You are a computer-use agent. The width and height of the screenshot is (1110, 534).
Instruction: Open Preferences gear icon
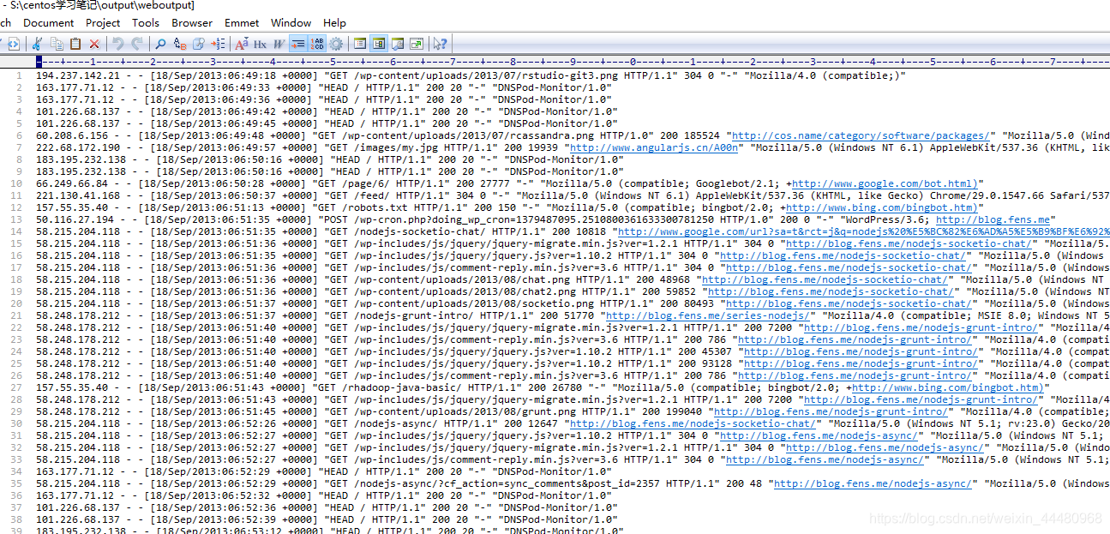click(336, 44)
